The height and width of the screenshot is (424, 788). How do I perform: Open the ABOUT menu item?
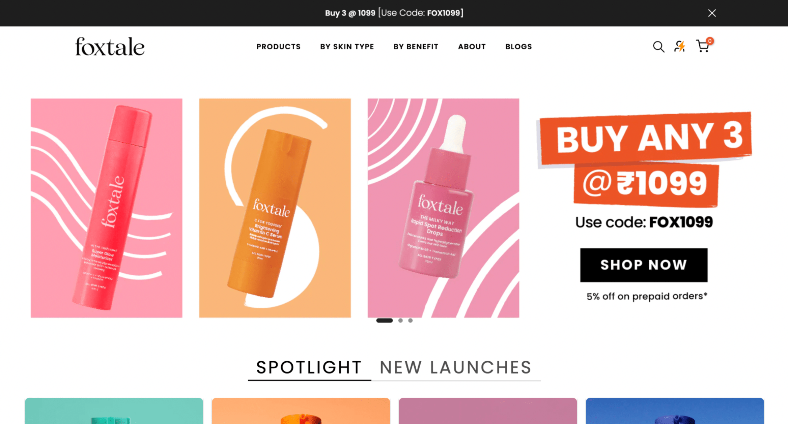tap(472, 47)
